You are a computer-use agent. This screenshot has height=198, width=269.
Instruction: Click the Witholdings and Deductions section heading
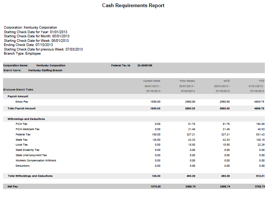[x=26, y=119]
